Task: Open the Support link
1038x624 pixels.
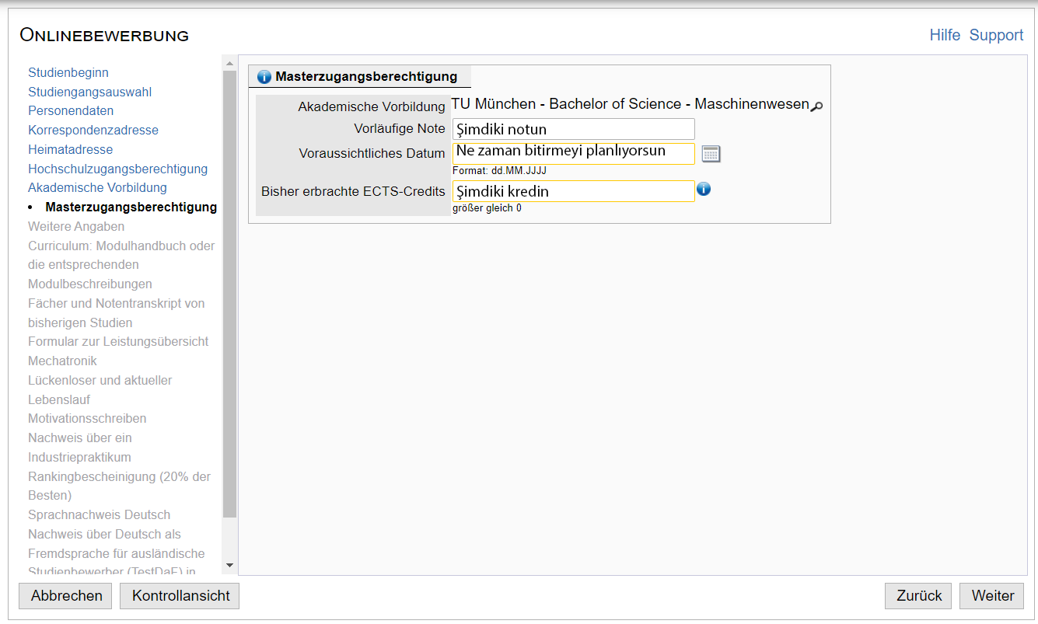Action: 996,35
